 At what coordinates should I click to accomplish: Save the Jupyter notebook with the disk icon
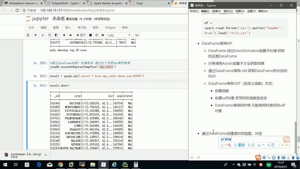coord(28,35)
